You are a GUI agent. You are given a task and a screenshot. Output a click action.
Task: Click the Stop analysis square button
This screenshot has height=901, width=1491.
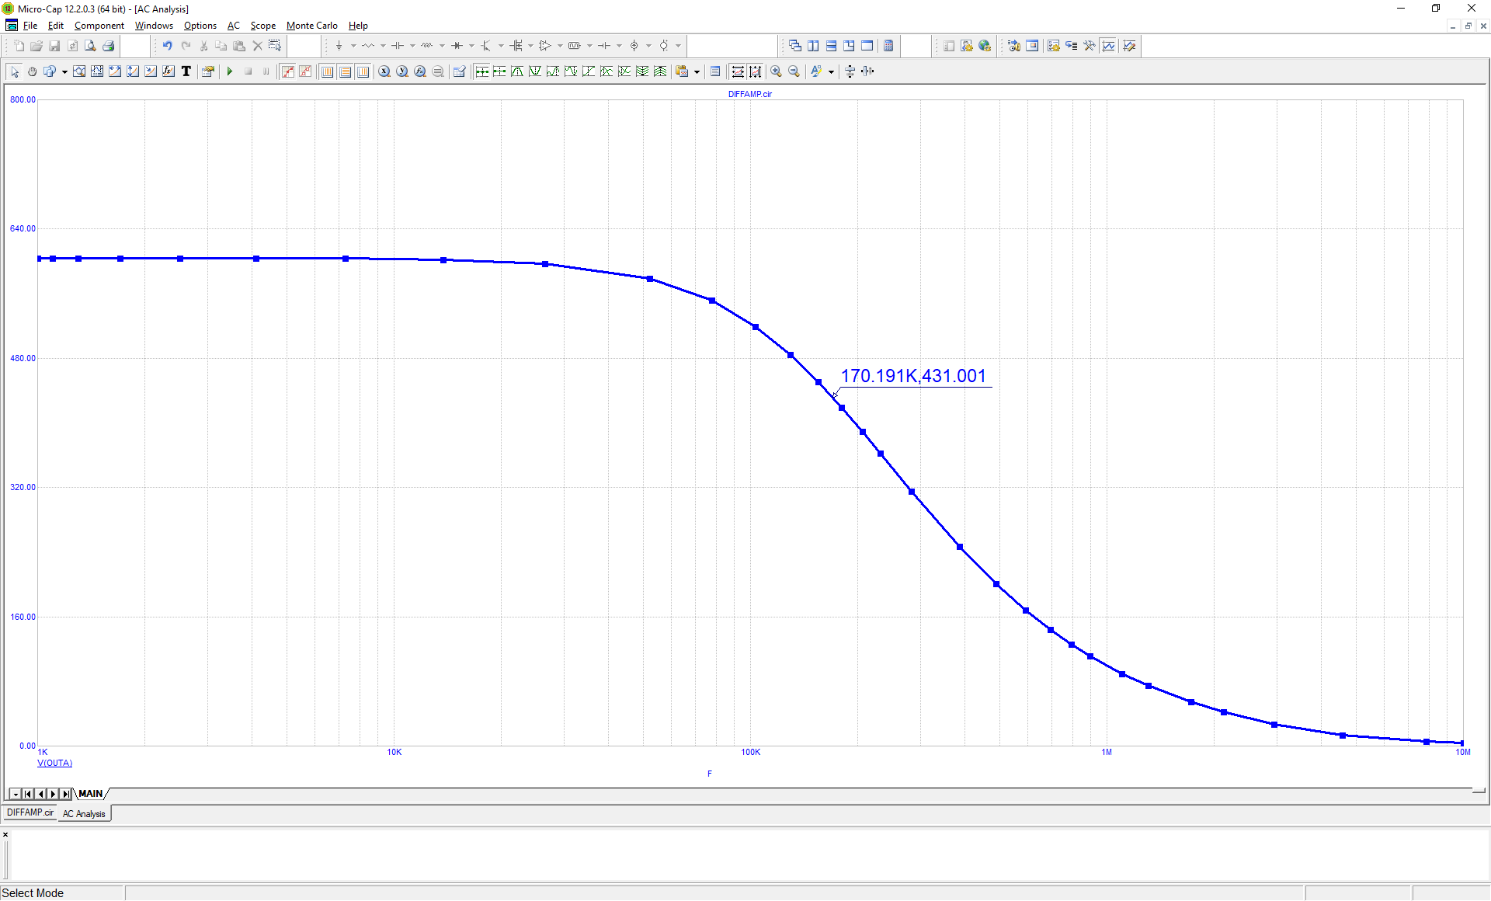point(248,71)
